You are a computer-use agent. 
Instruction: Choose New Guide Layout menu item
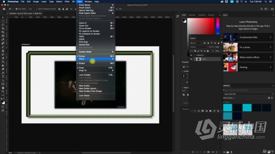point(96,88)
